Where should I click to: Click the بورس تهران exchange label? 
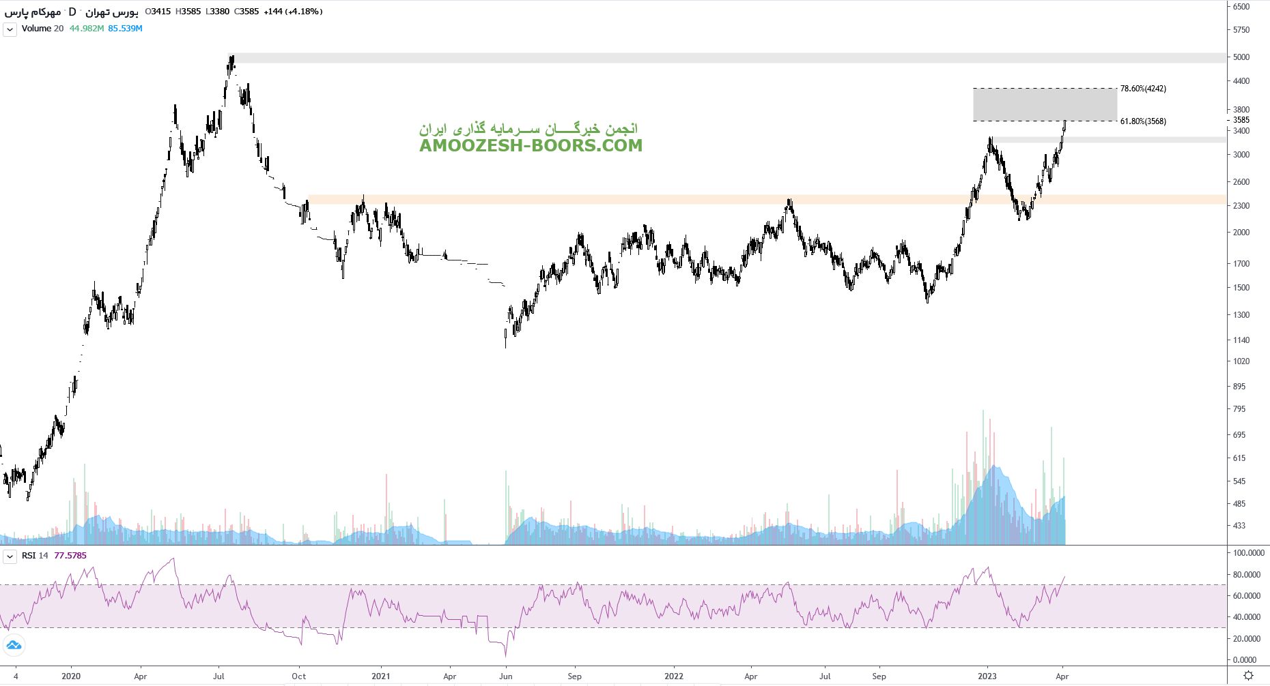[x=111, y=12]
